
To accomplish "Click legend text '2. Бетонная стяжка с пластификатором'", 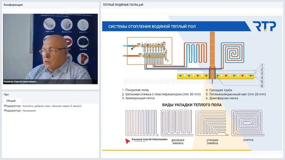I will (x=161, y=94).
